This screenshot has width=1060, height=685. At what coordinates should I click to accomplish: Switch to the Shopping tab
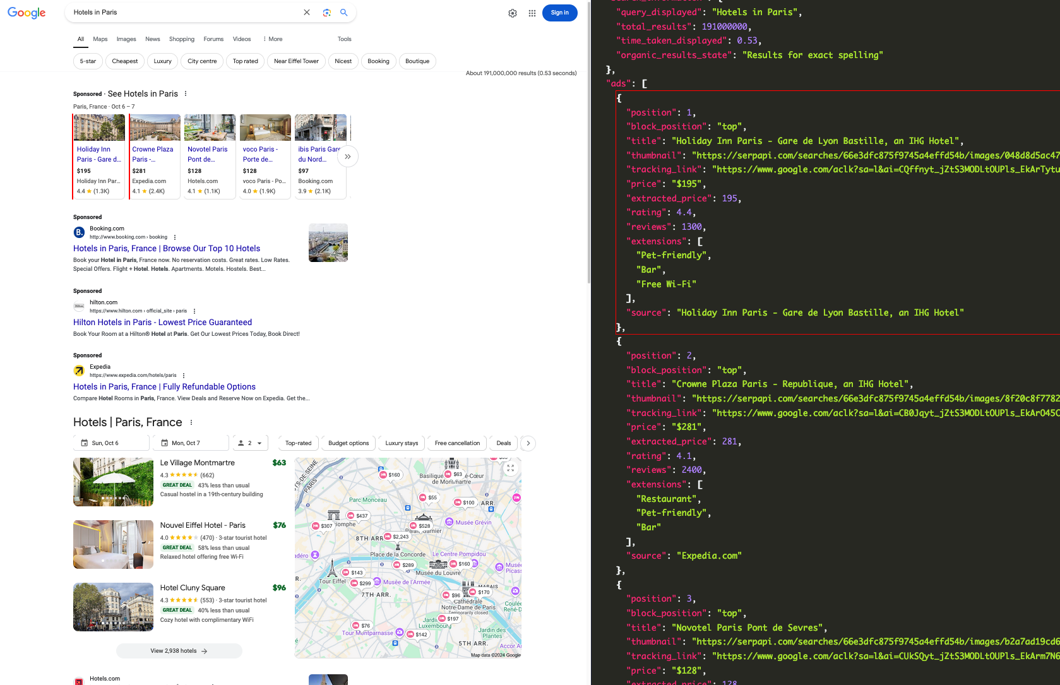(x=182, y=39)
